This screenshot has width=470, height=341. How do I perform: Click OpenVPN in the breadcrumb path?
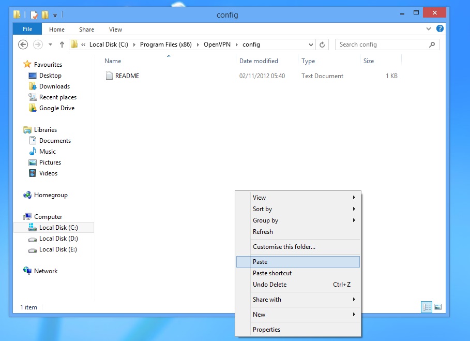pyautogui.click(x=217, y=45)
